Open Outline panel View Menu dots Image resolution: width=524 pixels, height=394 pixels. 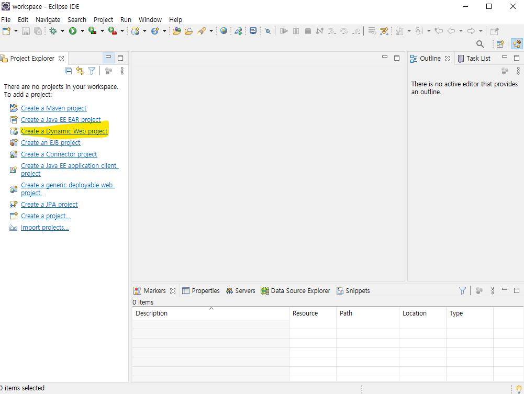(x=518, y=71)
